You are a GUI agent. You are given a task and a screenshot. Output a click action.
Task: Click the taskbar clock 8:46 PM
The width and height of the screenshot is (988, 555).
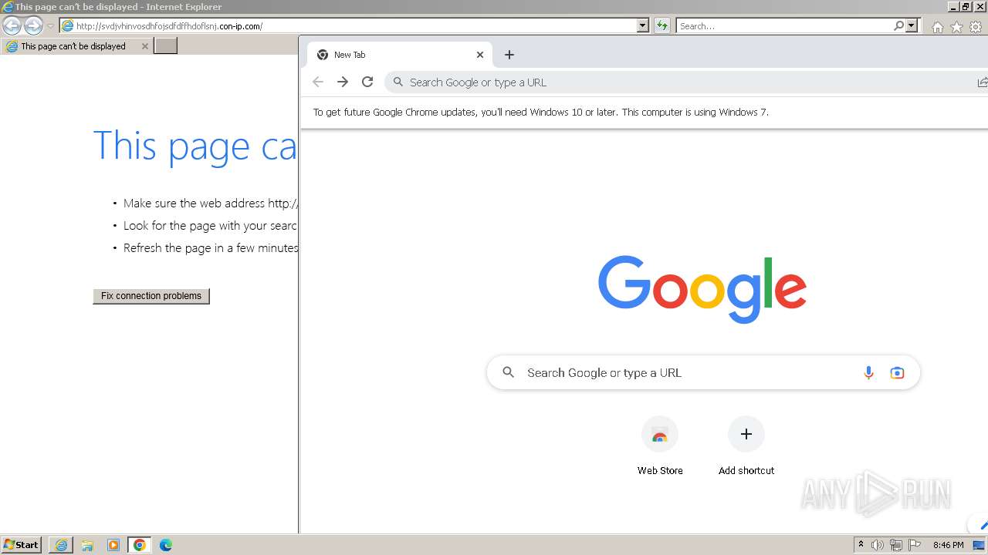(948, 545)
